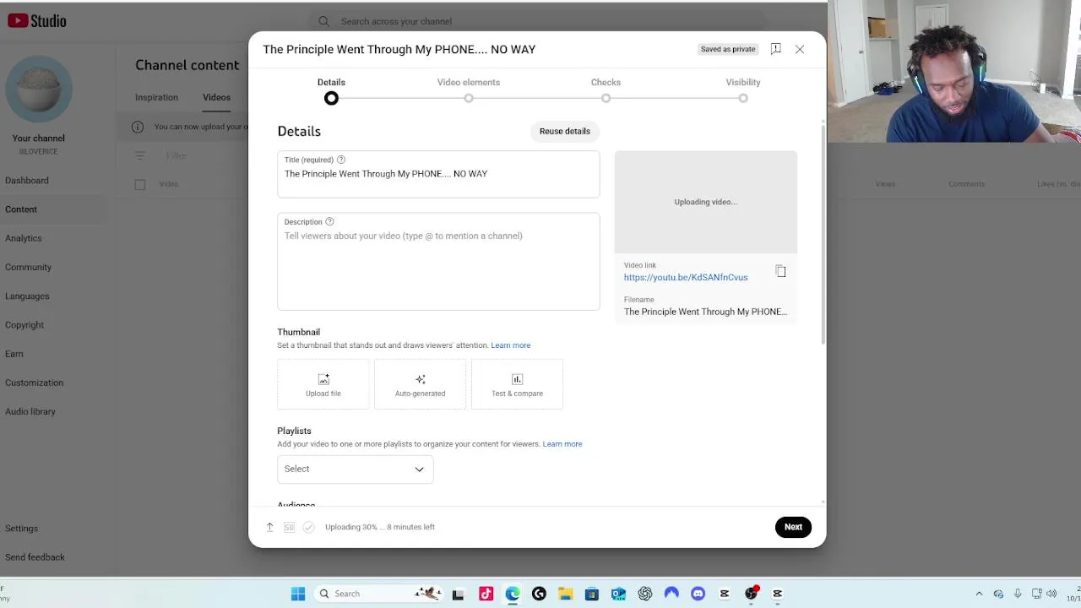Switch to the Videos tab
The width and height of the screenshot is (1081, 608).
(216, 97)
